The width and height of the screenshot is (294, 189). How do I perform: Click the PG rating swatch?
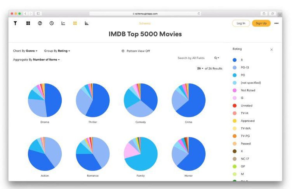(235, 75)
